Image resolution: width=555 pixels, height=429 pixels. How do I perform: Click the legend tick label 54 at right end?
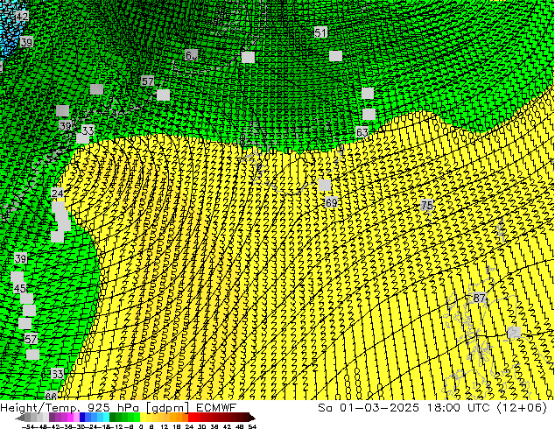[252, 426]
